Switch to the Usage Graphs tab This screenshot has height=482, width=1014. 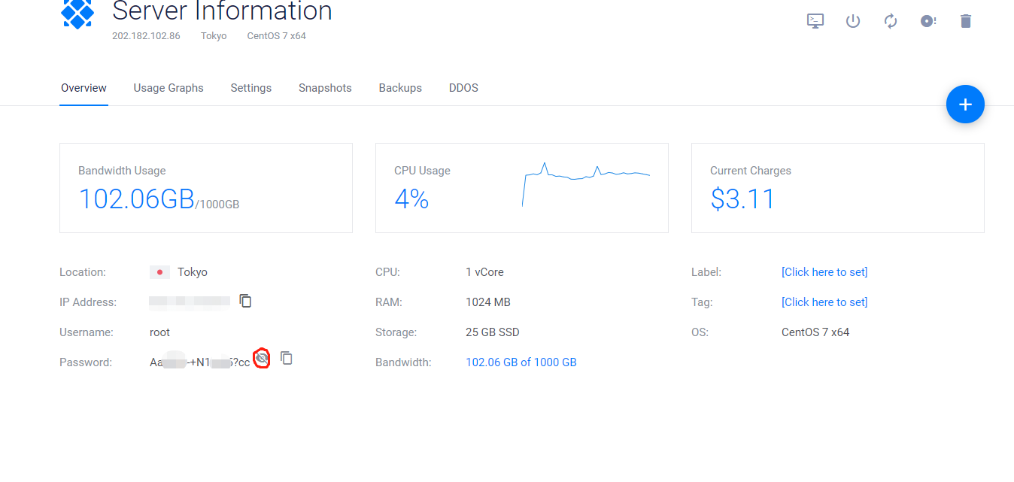tap(168, 88)
